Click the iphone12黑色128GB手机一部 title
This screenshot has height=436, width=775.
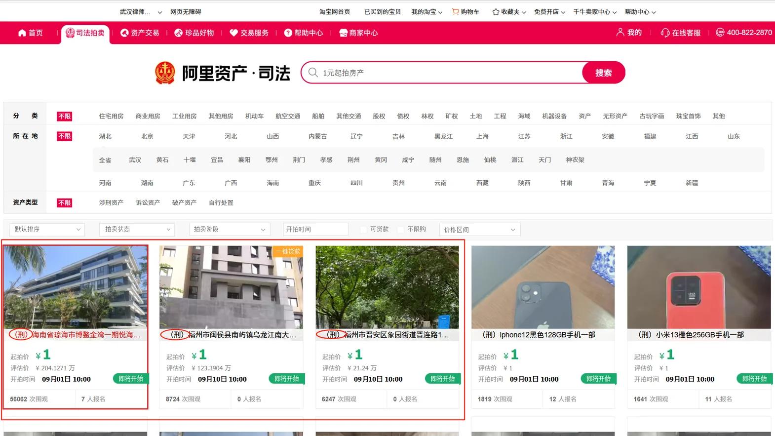click(539, 335)
